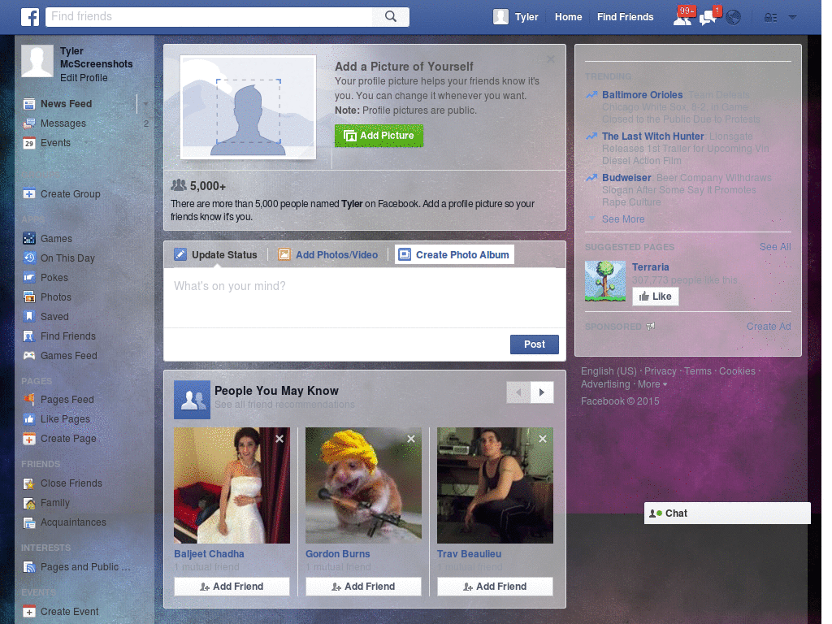Screen dimensions: 832x624
Task: Open privacy shortcuts lock icon
Action: pyautogui.click(x=770, y=18)
